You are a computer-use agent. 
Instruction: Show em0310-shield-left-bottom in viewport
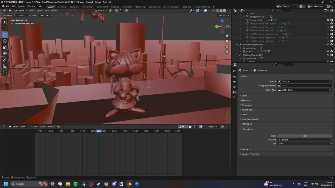pyautogui.click(x=328, y=23)
